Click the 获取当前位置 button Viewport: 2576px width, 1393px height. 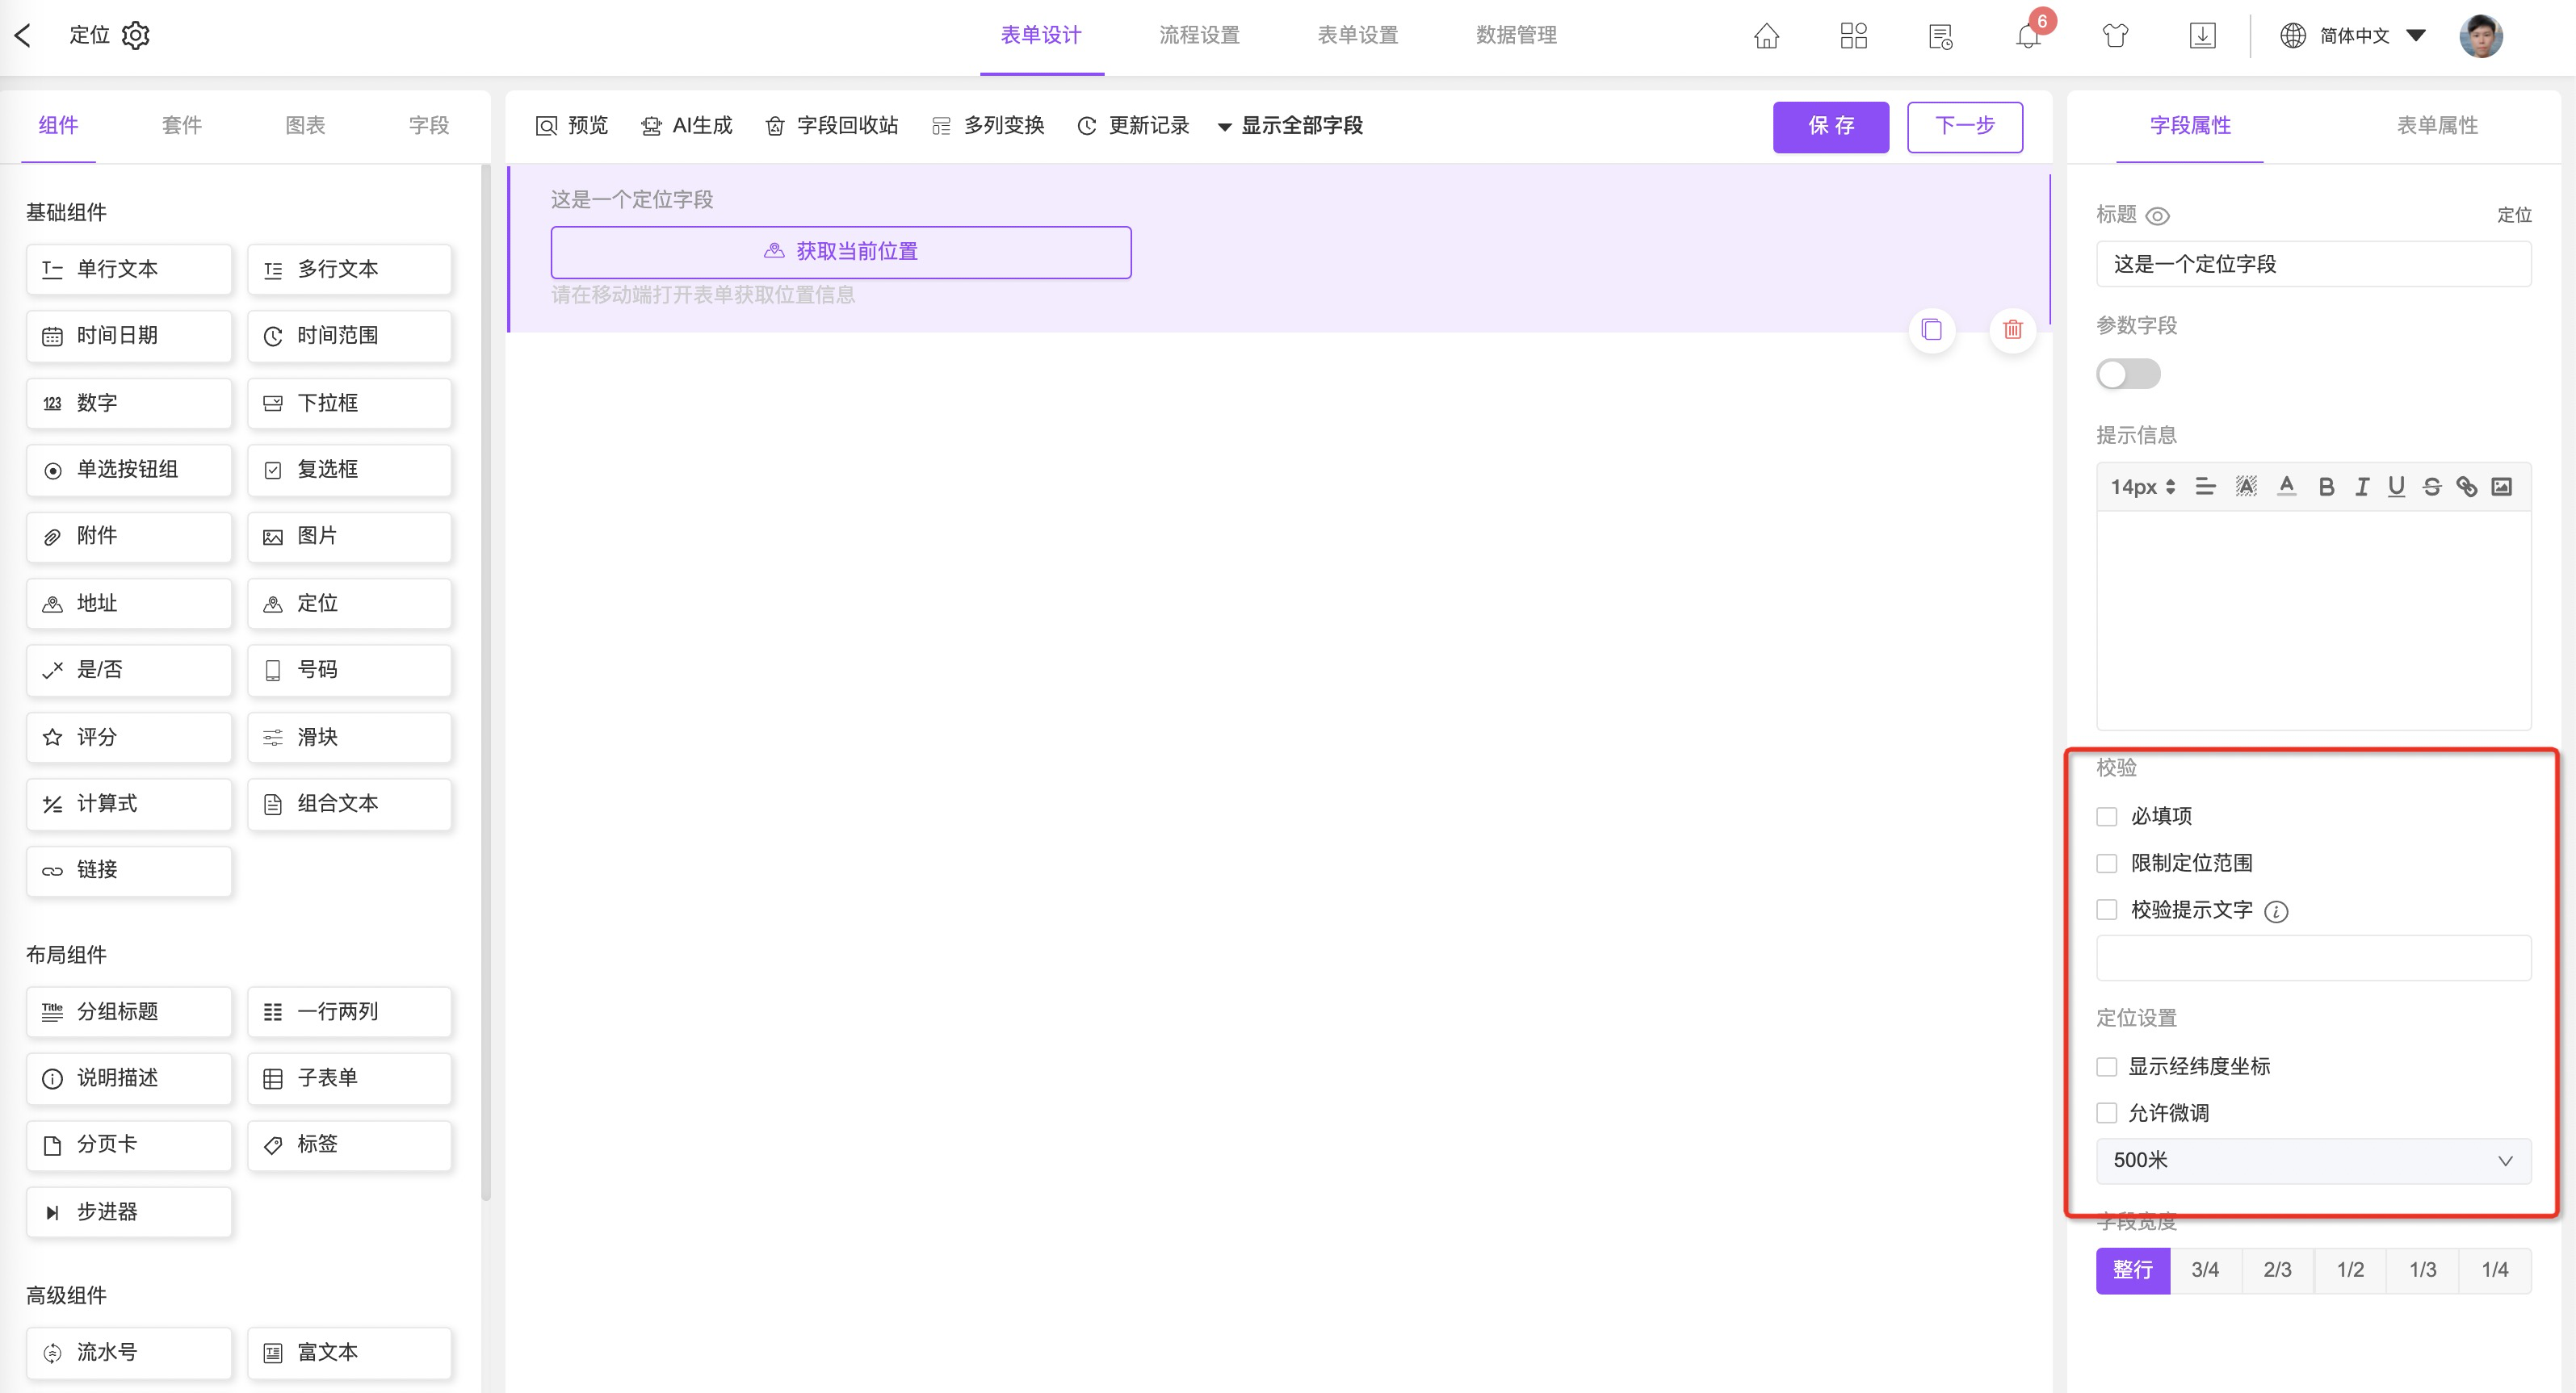[840, 252]
